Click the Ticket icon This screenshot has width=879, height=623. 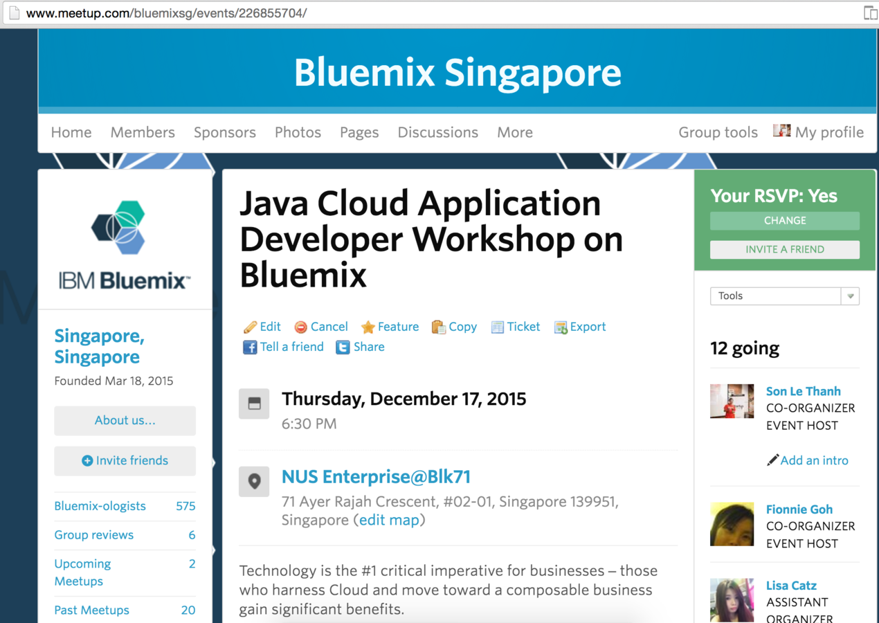point(497,327)
